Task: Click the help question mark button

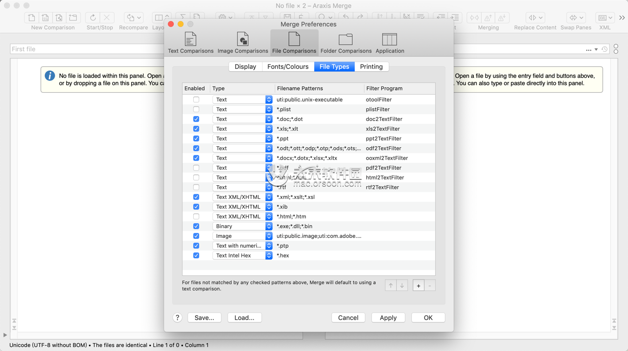Action: point(178,317)
